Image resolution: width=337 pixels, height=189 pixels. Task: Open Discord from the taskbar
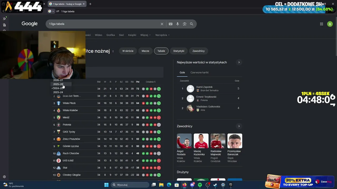192,185
